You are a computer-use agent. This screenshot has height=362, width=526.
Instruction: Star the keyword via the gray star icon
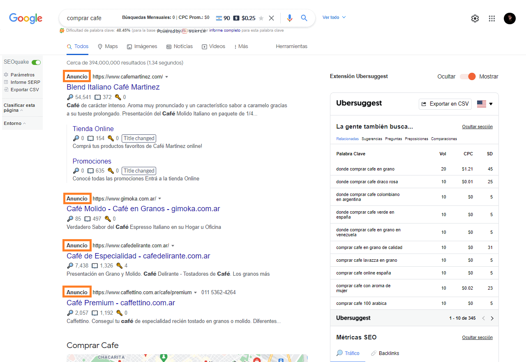click(x=261, y=18)
